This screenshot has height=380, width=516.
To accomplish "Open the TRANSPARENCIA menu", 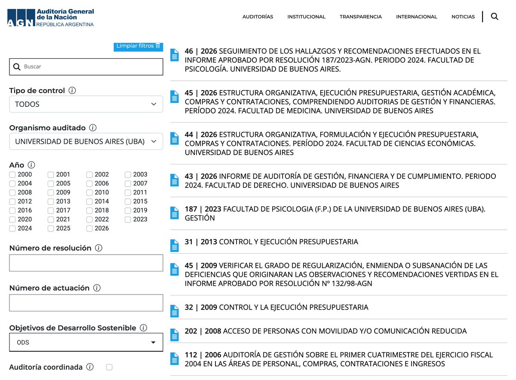I will [x=361, y=17].
